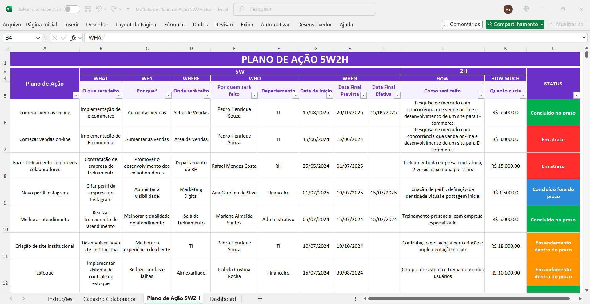Toggle the Salvamento Automático switch
Viewport: 590px width, 304px height.
[72, 9]
